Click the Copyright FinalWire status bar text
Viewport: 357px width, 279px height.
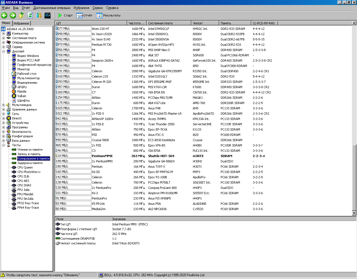click(180, 275)
